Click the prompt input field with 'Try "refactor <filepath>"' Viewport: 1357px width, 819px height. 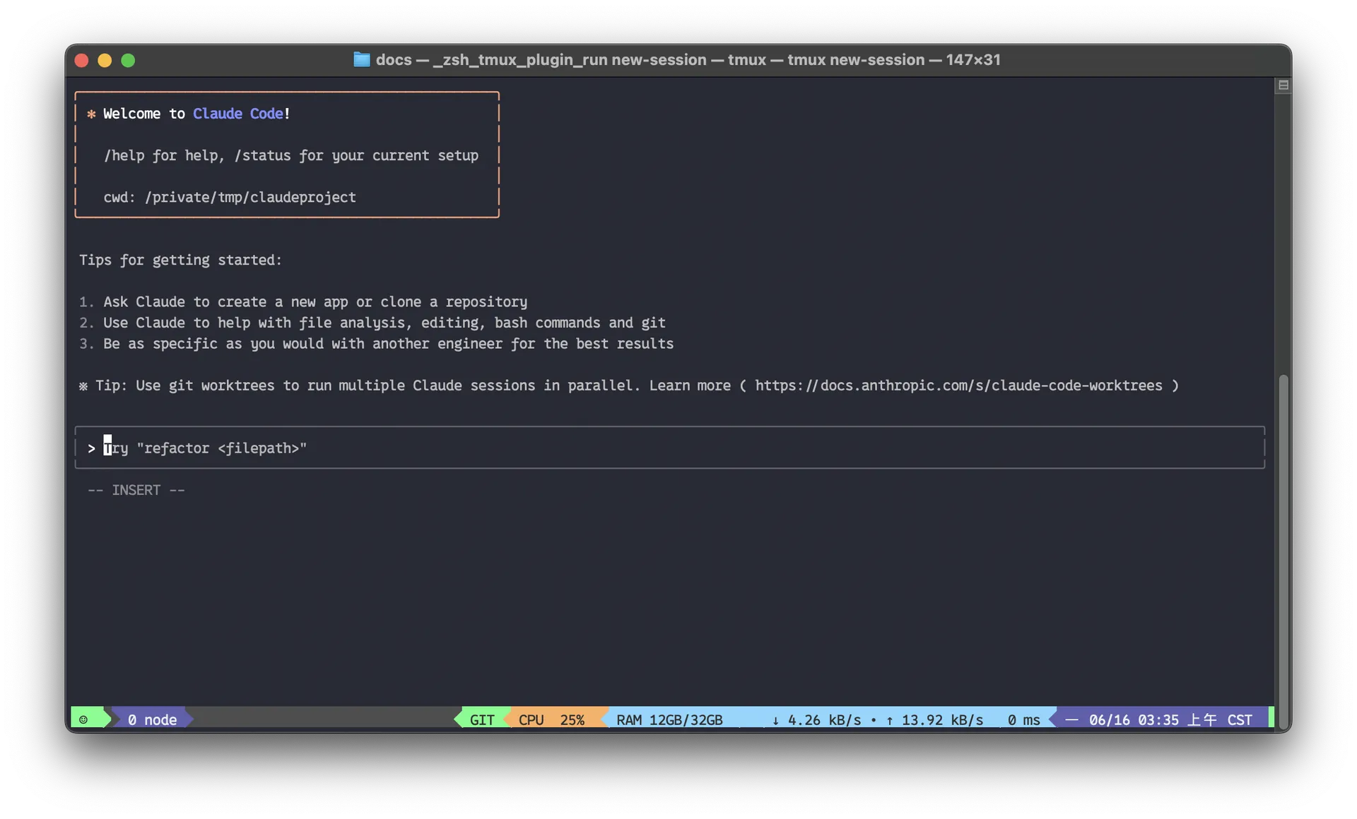coord(669,448)
